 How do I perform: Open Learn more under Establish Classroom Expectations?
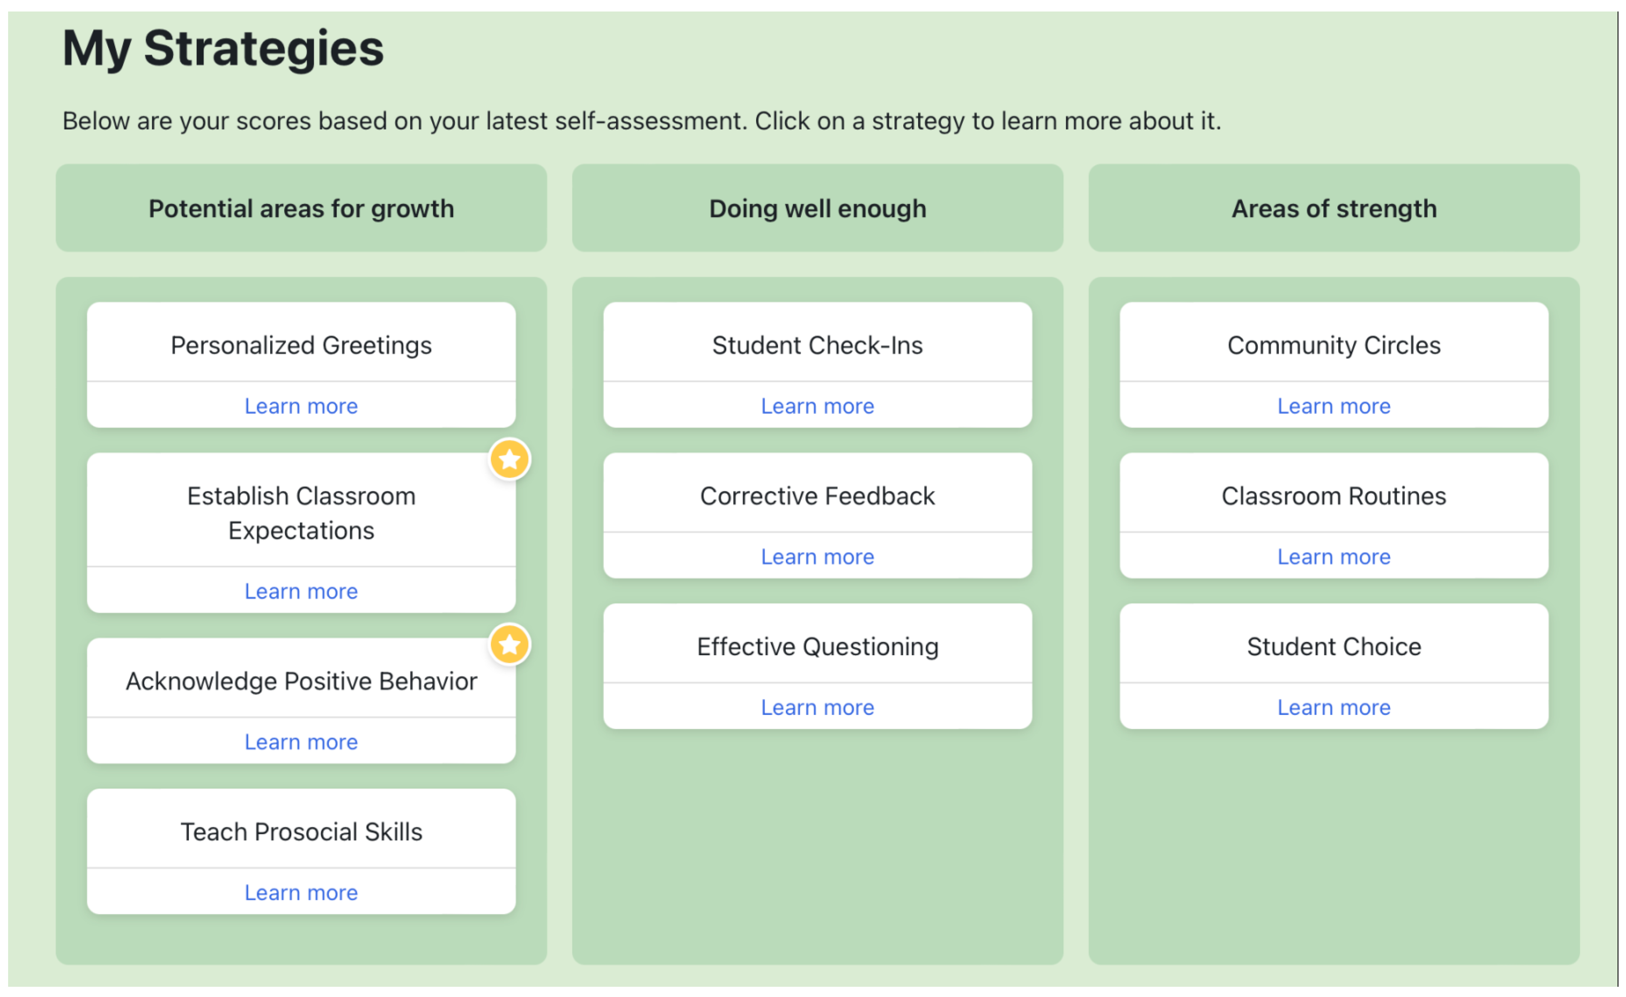[301, 591]
